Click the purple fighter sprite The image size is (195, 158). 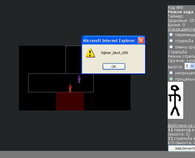(x=79, y=79)
